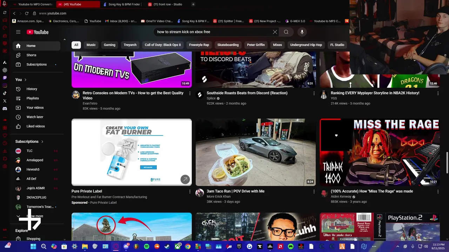Screen dimensions: 449x252
Task: Open the sidebar downloads icon
Action: [x=5, y=151]
